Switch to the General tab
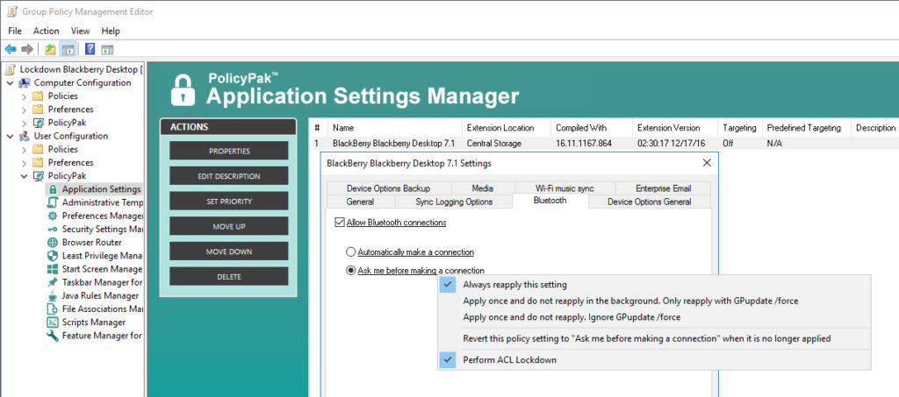The width and height of the screenshot is (899, 397). click(x=360, y=202)
